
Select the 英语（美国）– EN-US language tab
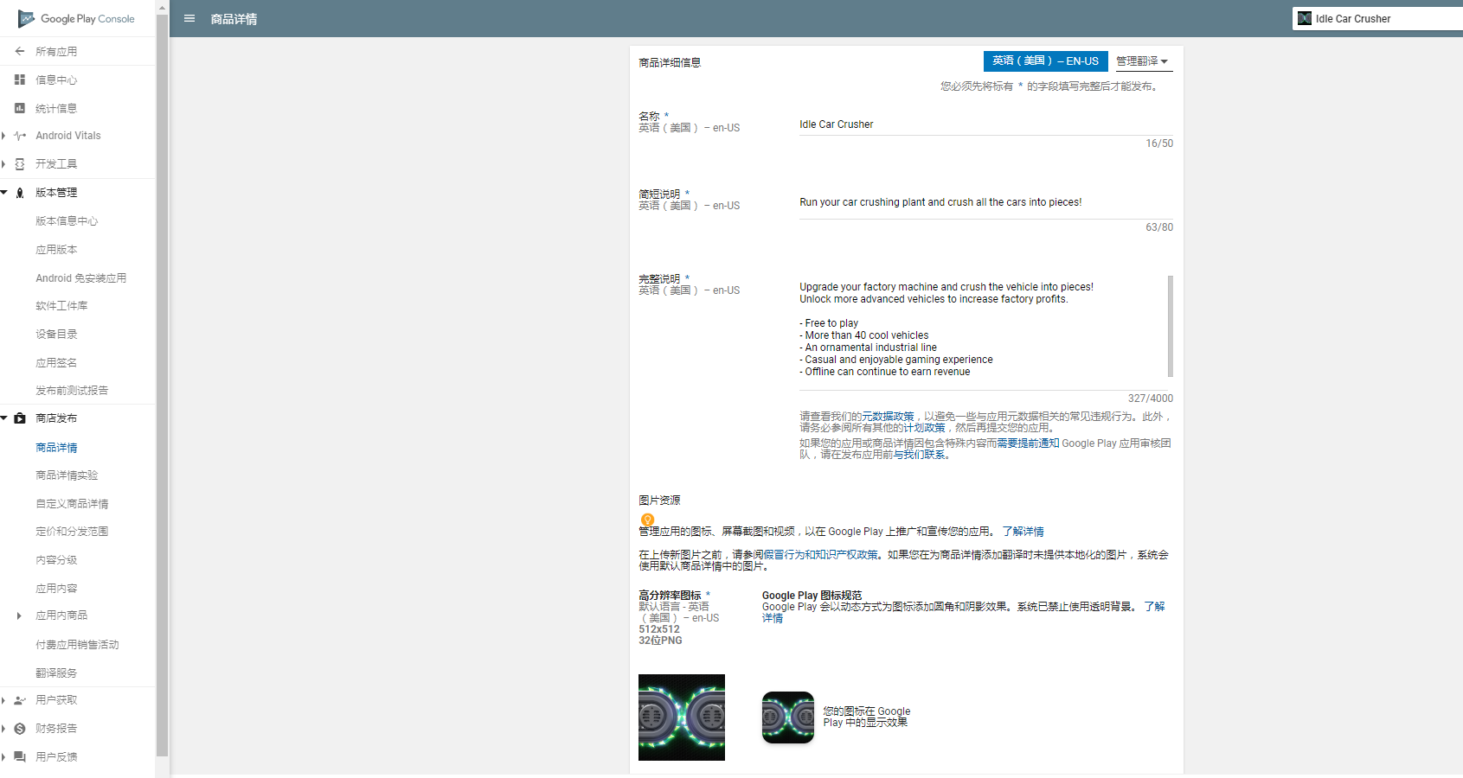click(1045, 61)
